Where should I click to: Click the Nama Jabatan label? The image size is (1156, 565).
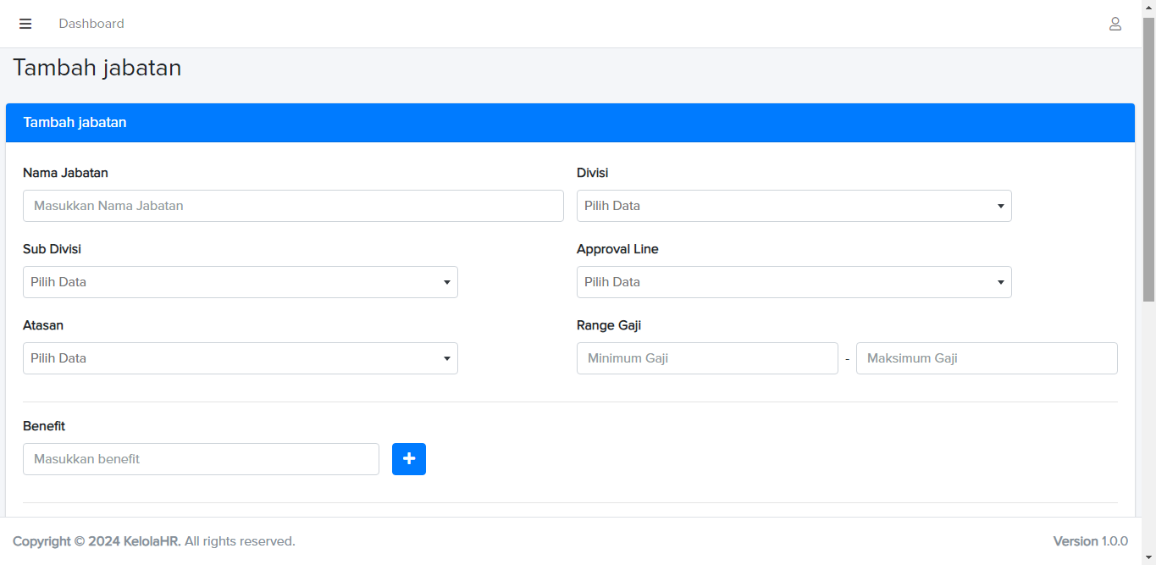tap(65, 173)
